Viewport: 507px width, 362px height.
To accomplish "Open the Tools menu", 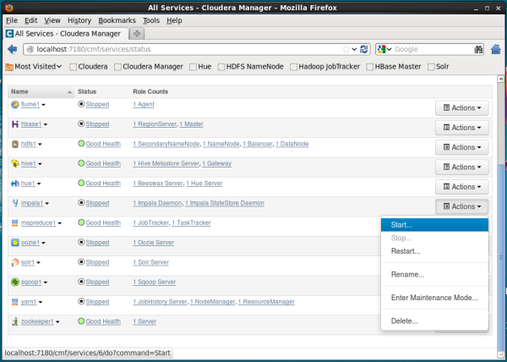I will [x=151, y=20].
